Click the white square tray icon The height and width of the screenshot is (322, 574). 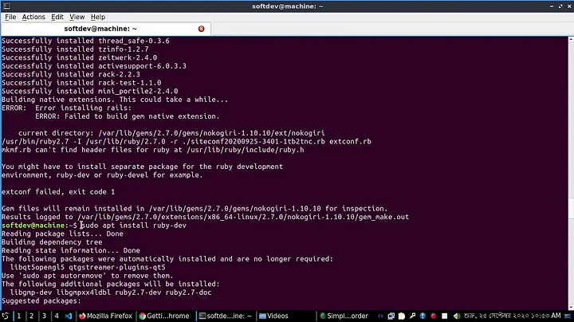coord(444,316)
